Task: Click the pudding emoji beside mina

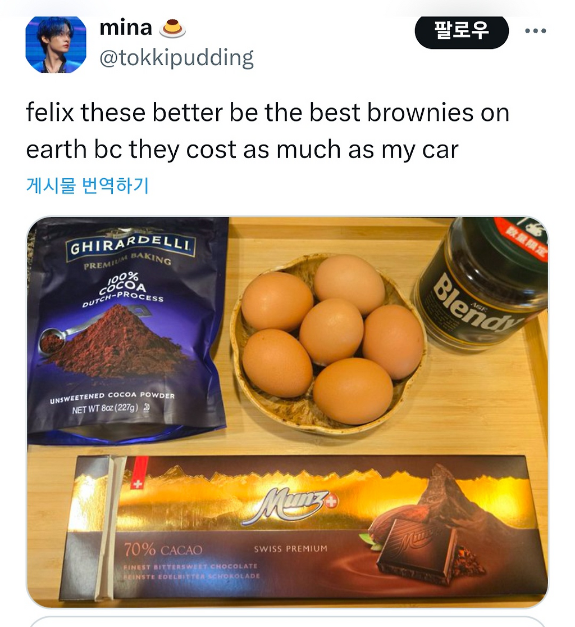Action: pyautogui.click(x=172, y=28)
